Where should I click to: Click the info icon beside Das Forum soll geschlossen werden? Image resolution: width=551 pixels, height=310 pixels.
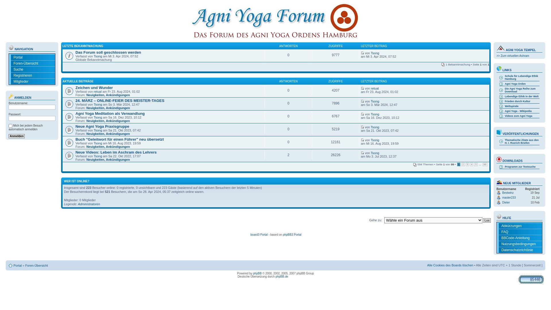pyautogui.click(x=69, y=56)
